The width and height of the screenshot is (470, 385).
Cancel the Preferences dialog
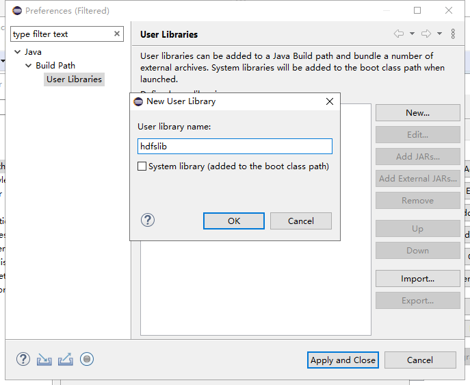click(x=420, y=360)
